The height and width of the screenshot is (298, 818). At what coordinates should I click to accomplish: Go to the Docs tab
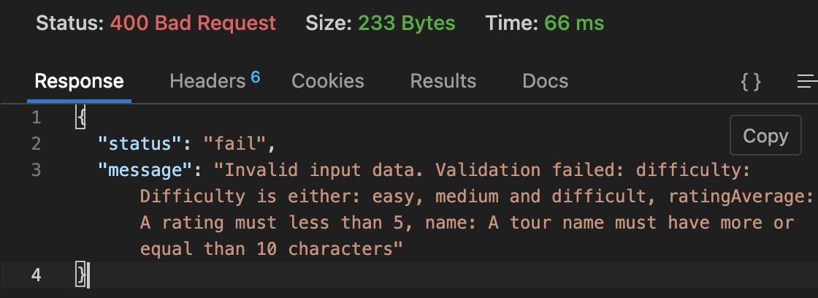[x=546, y=81]
